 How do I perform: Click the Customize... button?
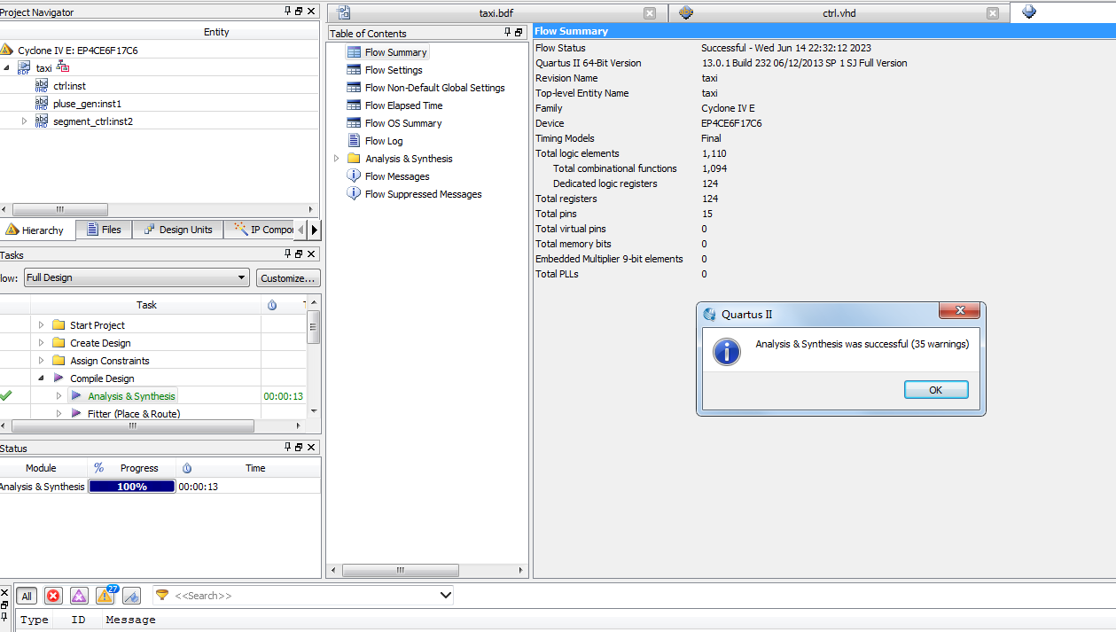[288, 277]
